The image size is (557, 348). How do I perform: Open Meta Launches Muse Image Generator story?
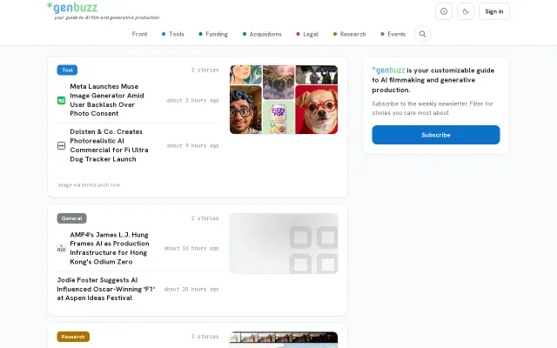[107, 100]
